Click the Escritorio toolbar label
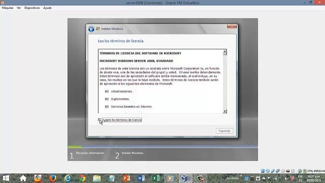Viewport: 325px width, 183px height. coord(232,178)
